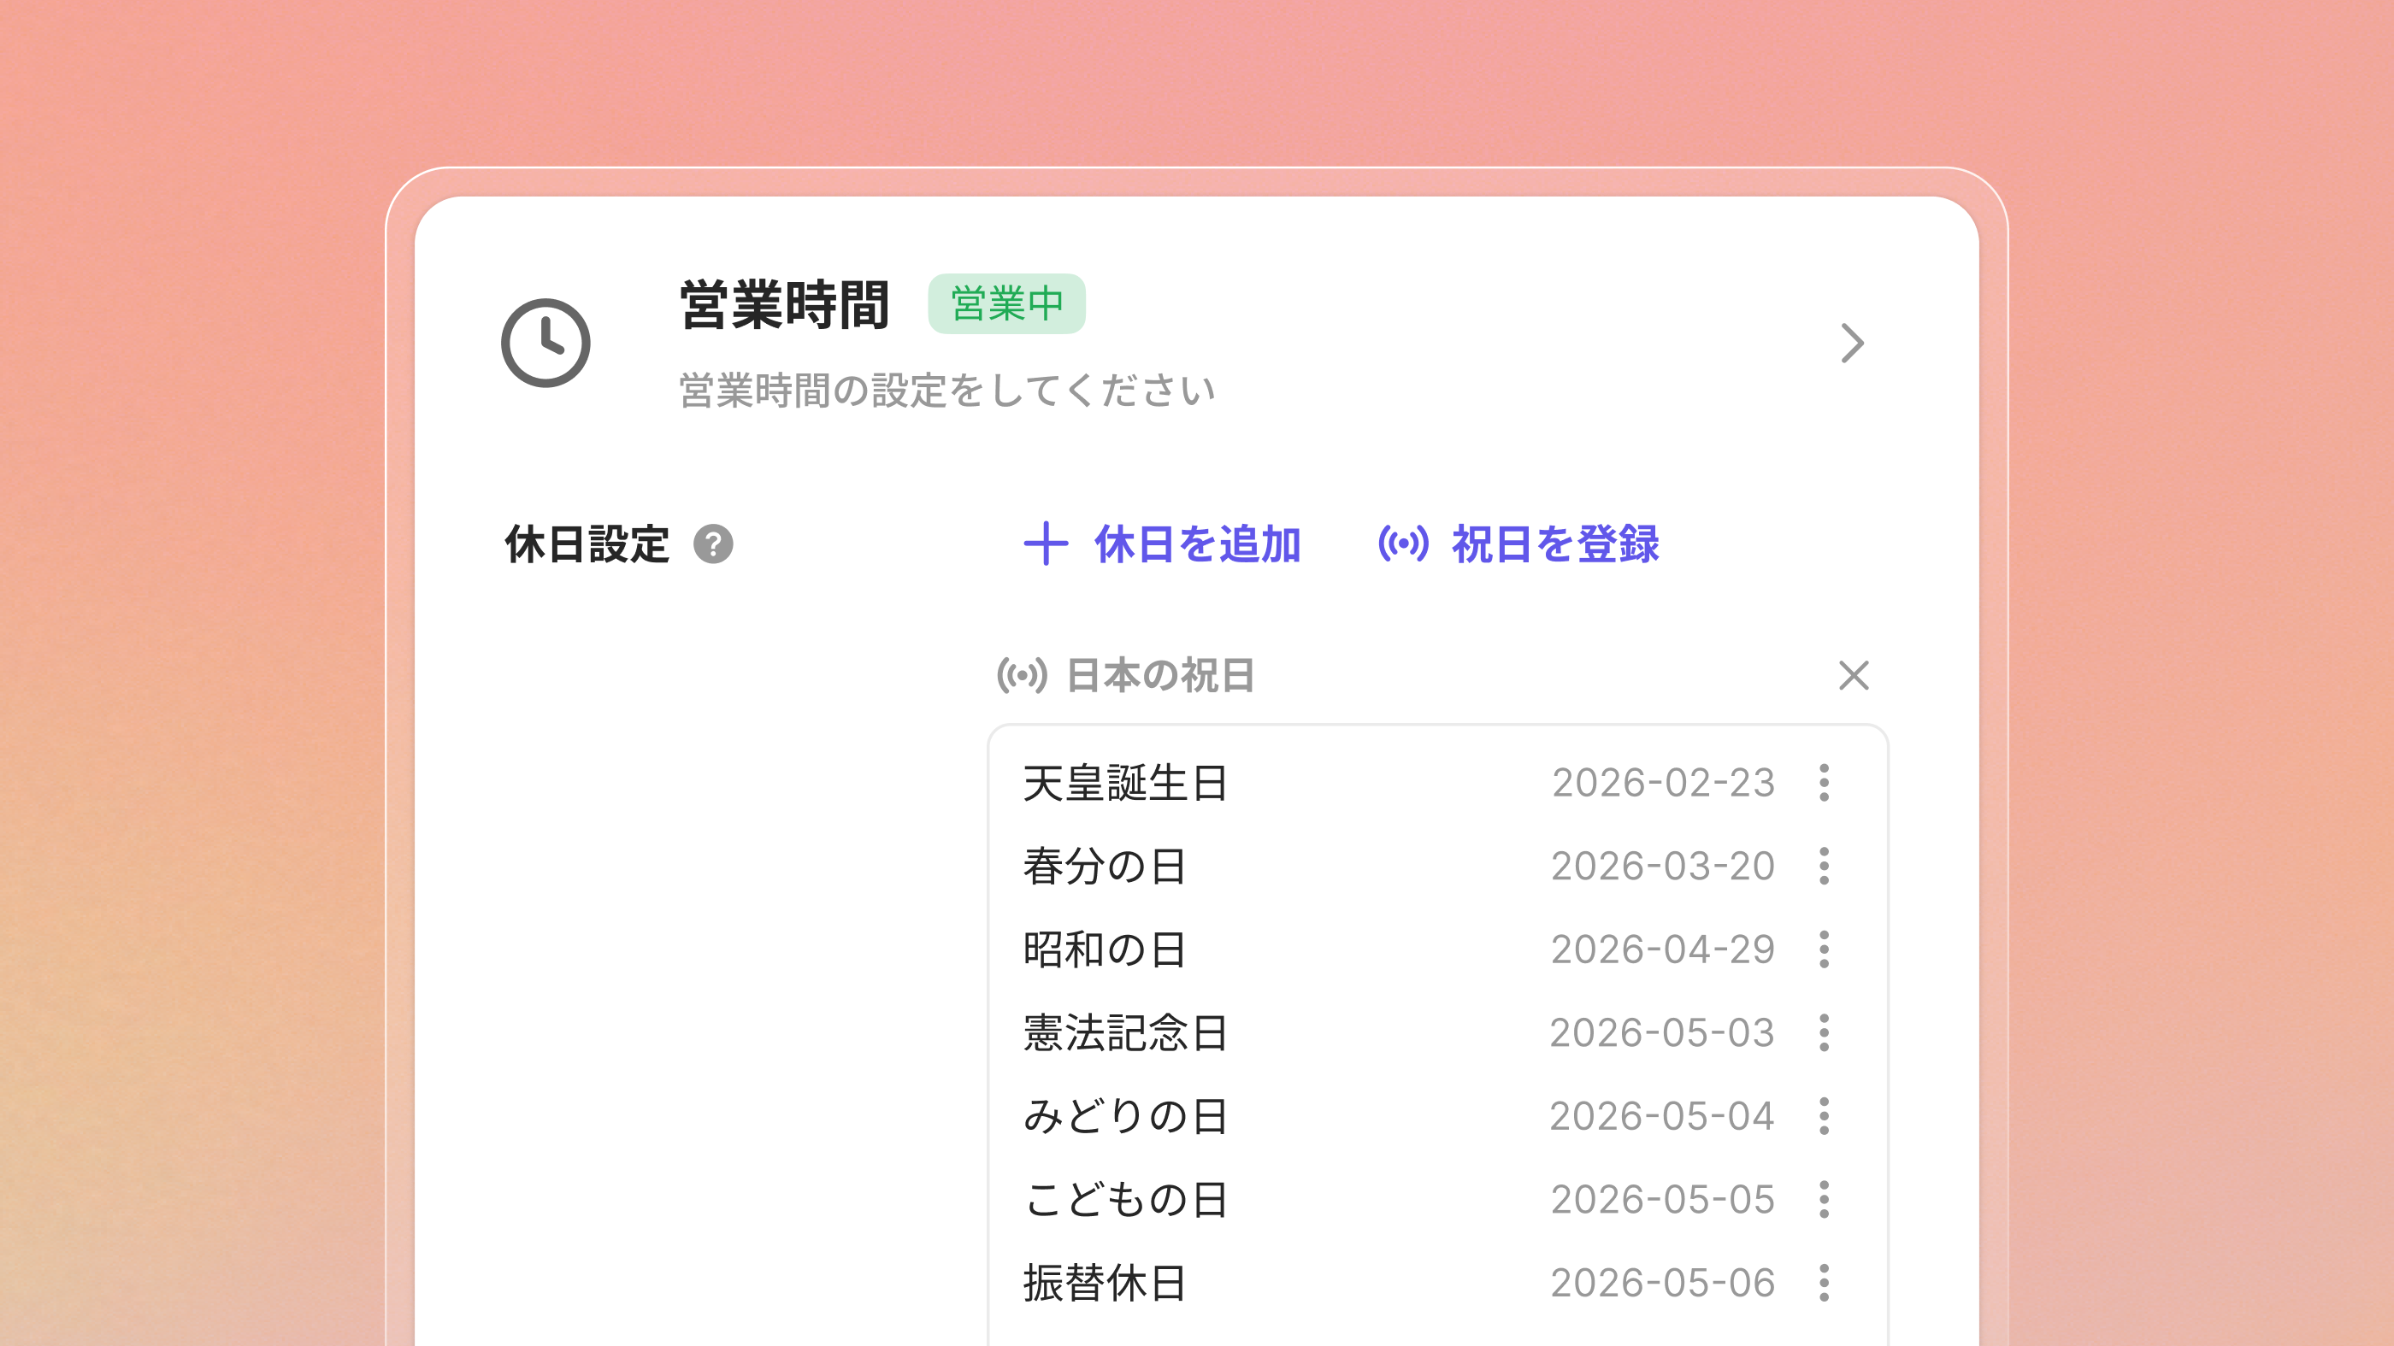Viewport: 2394px width, 1346px height.
Task: Click the plus icon for 休日を追加
Action: [1046, 544]
